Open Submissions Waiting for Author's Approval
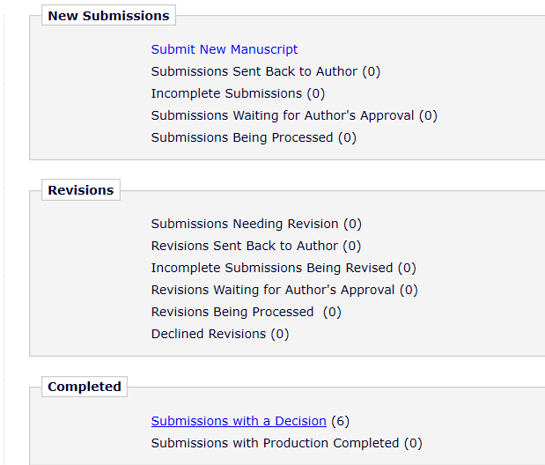 tap(283, 115)
